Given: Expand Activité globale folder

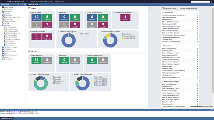Looking at the screenshot, I should [1, 49].
